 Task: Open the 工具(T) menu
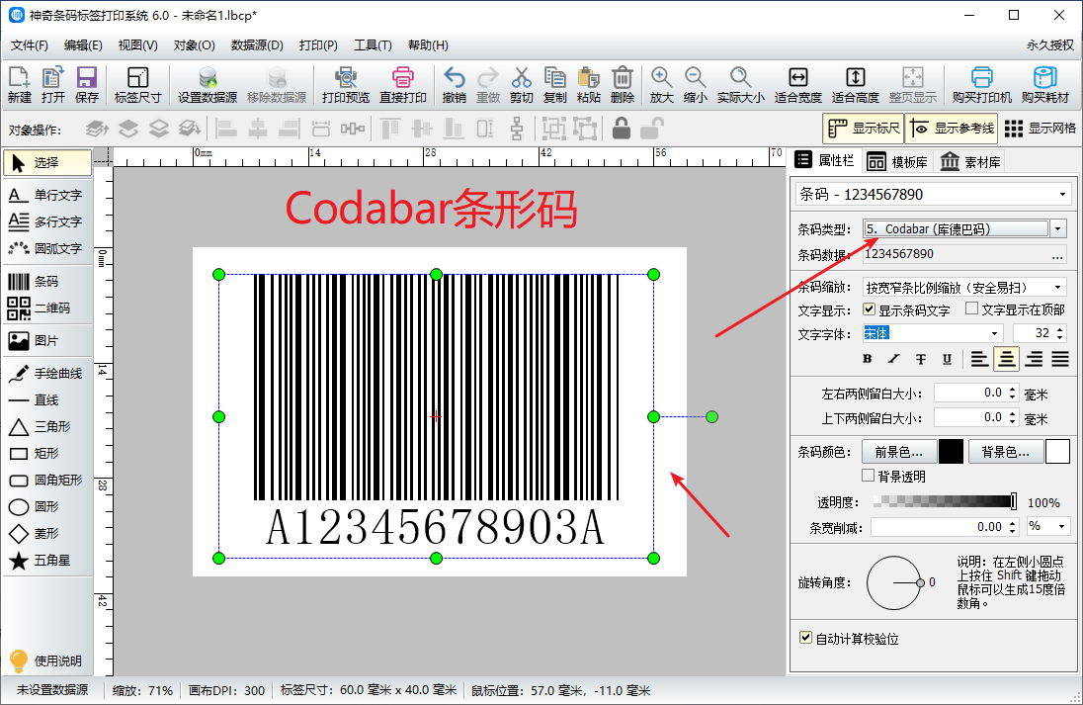373,45
